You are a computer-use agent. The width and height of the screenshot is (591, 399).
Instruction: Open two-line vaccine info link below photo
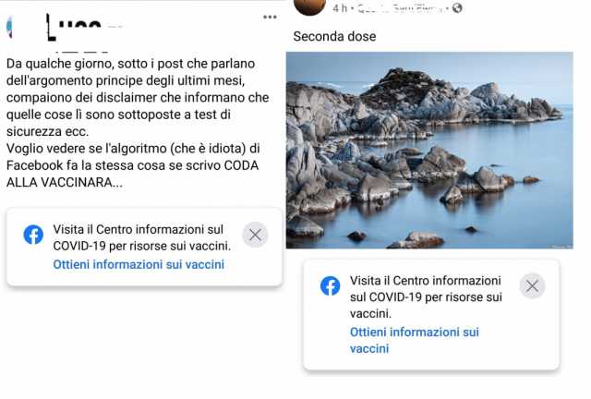click(x=415, y=340)
